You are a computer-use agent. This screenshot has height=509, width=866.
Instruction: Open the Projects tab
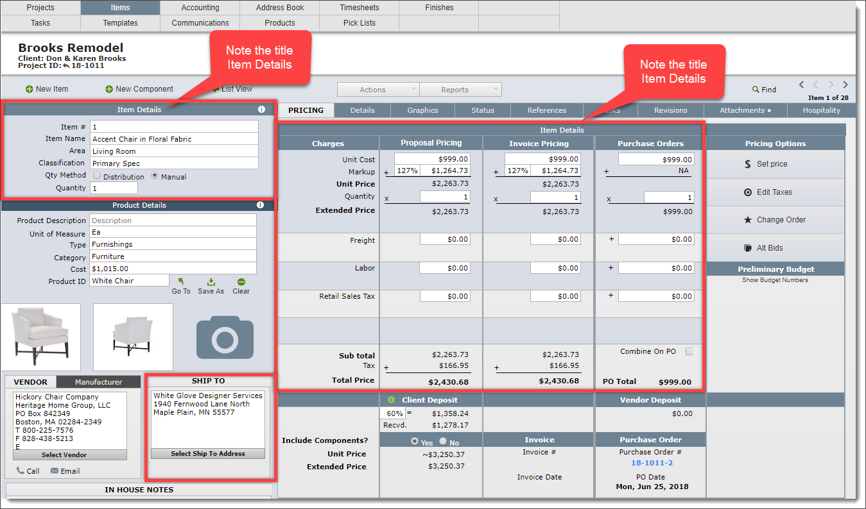40,8
